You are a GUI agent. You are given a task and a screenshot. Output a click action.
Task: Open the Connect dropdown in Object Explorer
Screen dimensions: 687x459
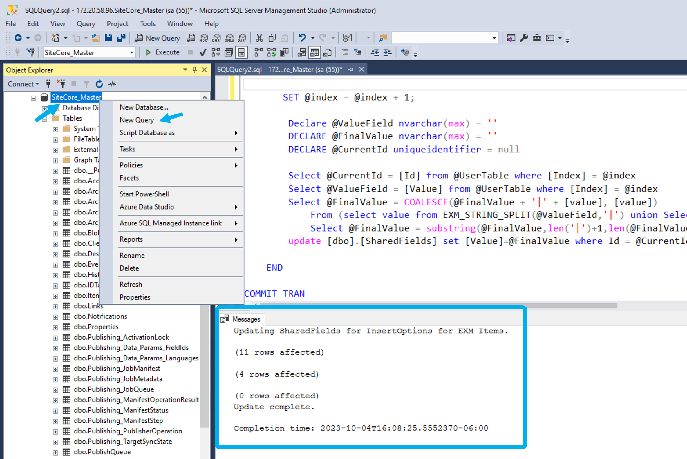tap(23, 84)
